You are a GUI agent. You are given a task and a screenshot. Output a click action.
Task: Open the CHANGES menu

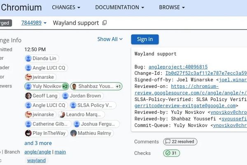(x=66, y=7)
